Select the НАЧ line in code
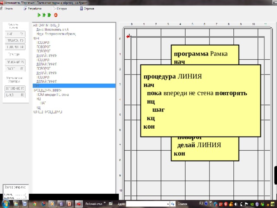Viewport: 277px width, 208px height. (36, 38)
